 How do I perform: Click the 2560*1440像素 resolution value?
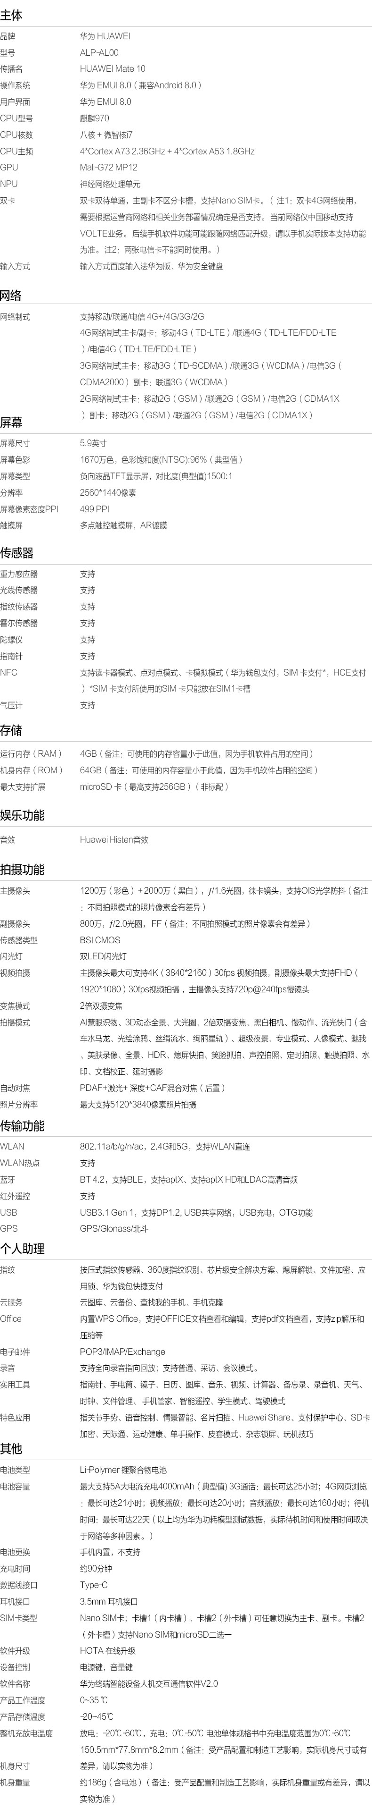point(107,493)
